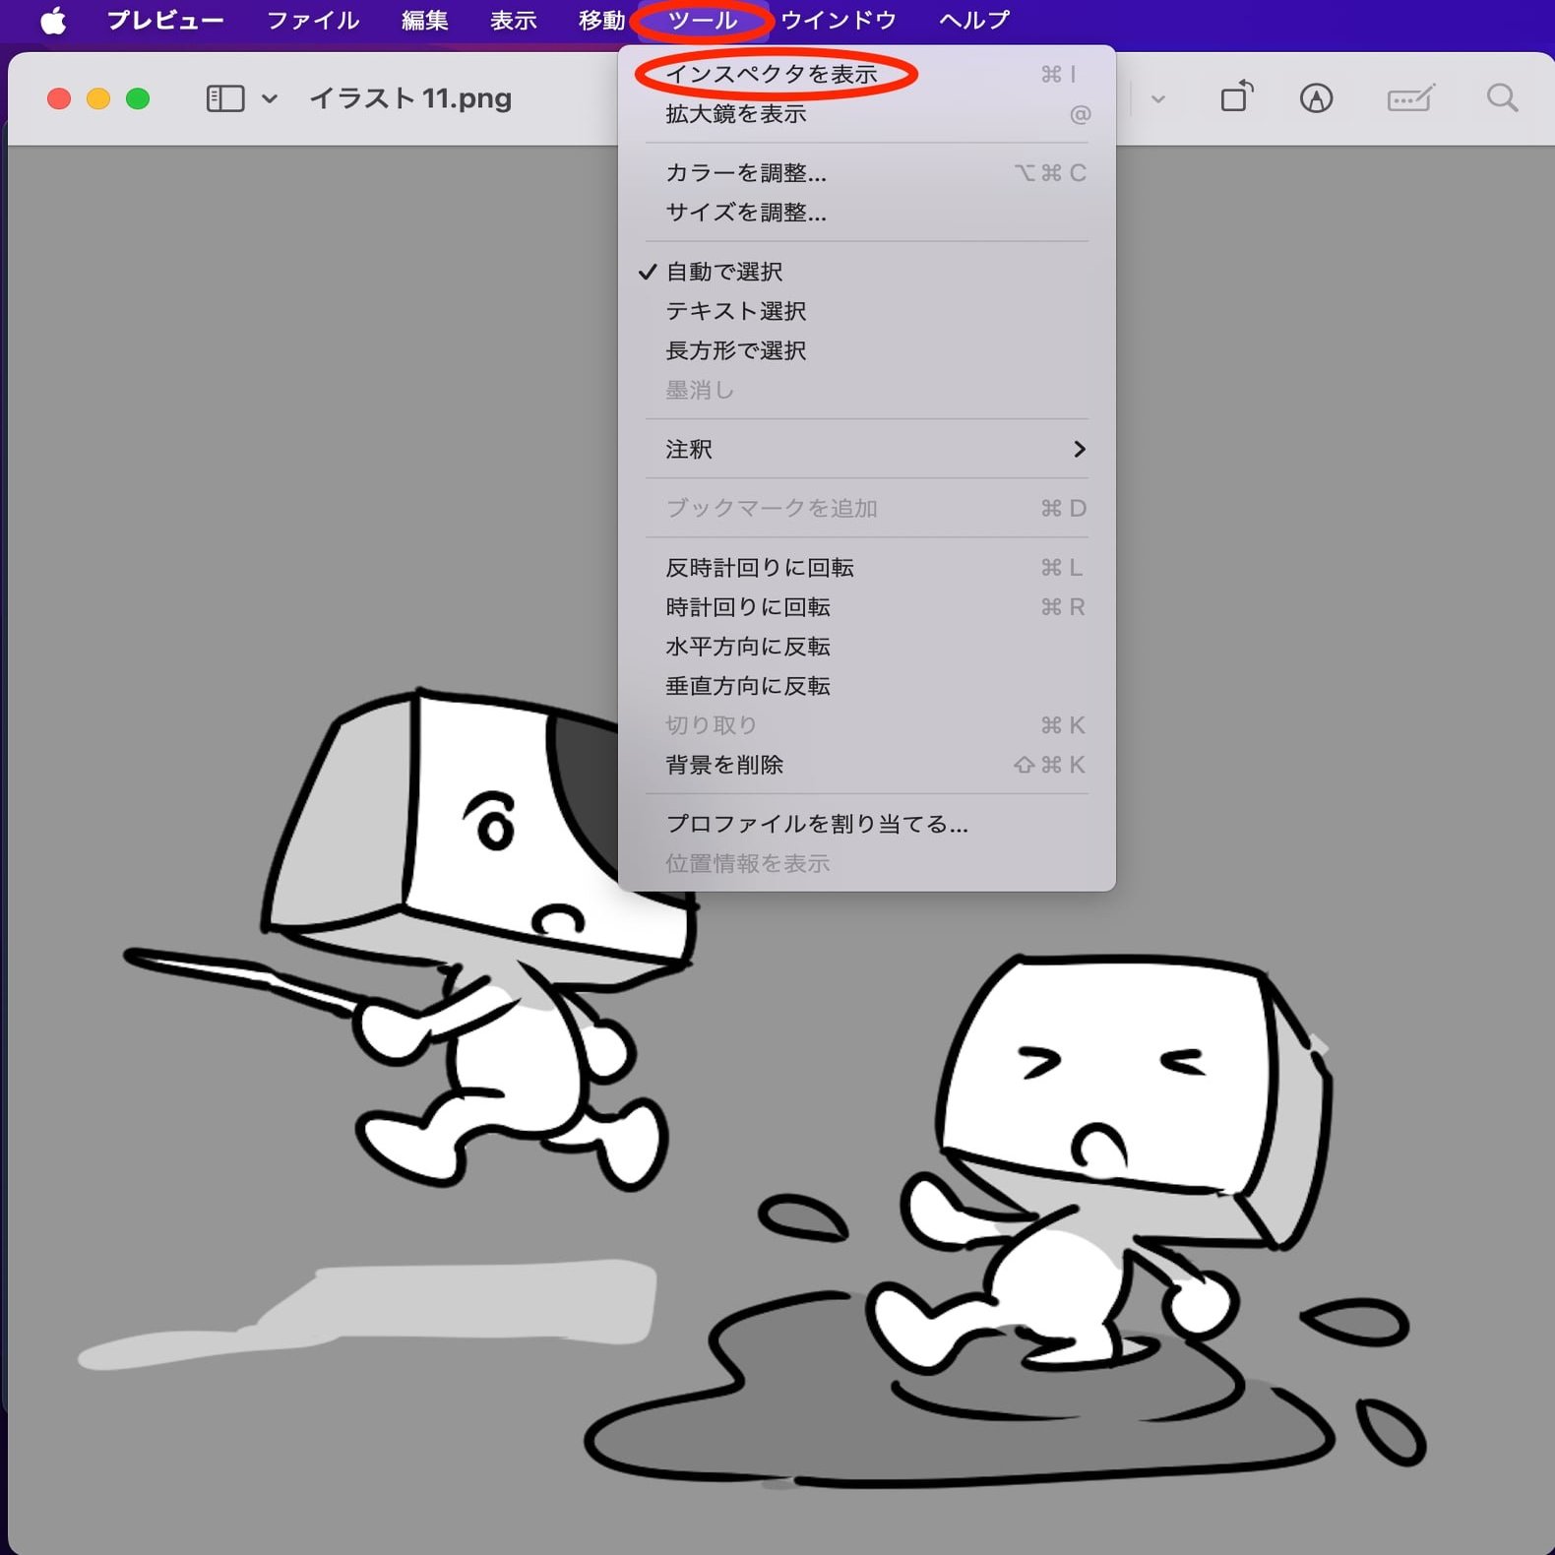
Task: Click the rotate image toolbar icon
Action: coord(1237,97)
